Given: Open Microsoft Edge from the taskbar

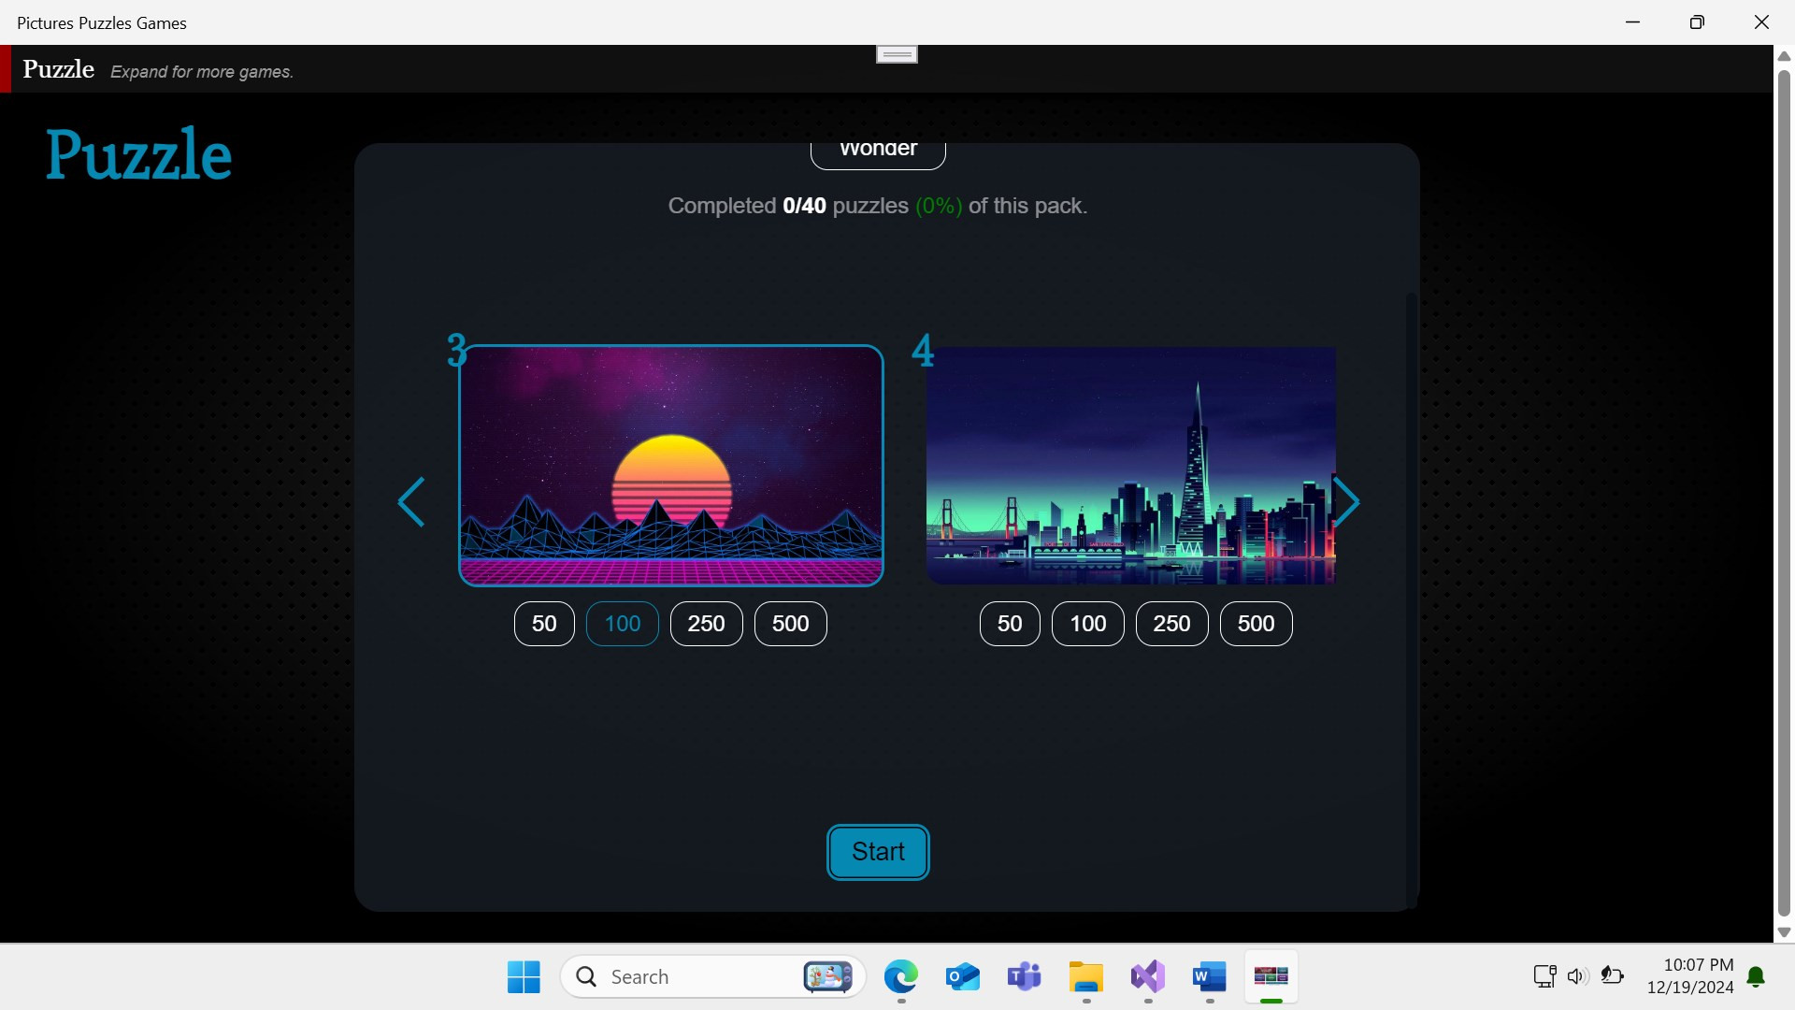Looking at the screenshot, I should [x=900, y=976].
